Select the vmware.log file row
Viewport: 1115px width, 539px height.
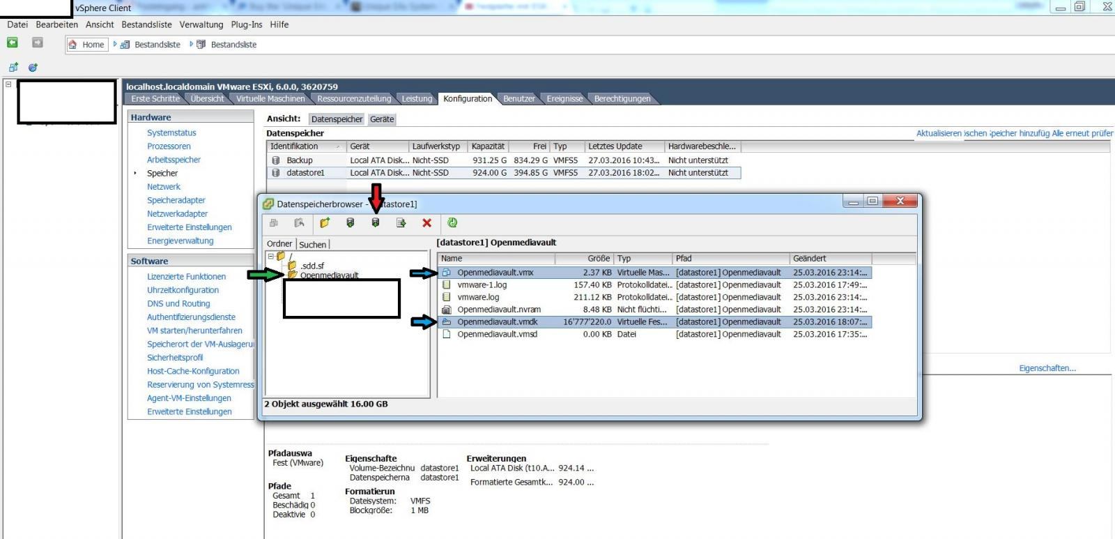(654, 298)
